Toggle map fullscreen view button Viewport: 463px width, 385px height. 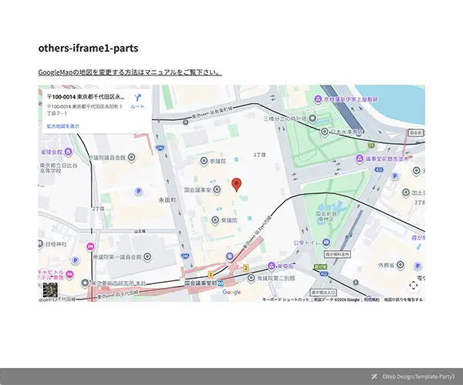(x=413, y=284)
